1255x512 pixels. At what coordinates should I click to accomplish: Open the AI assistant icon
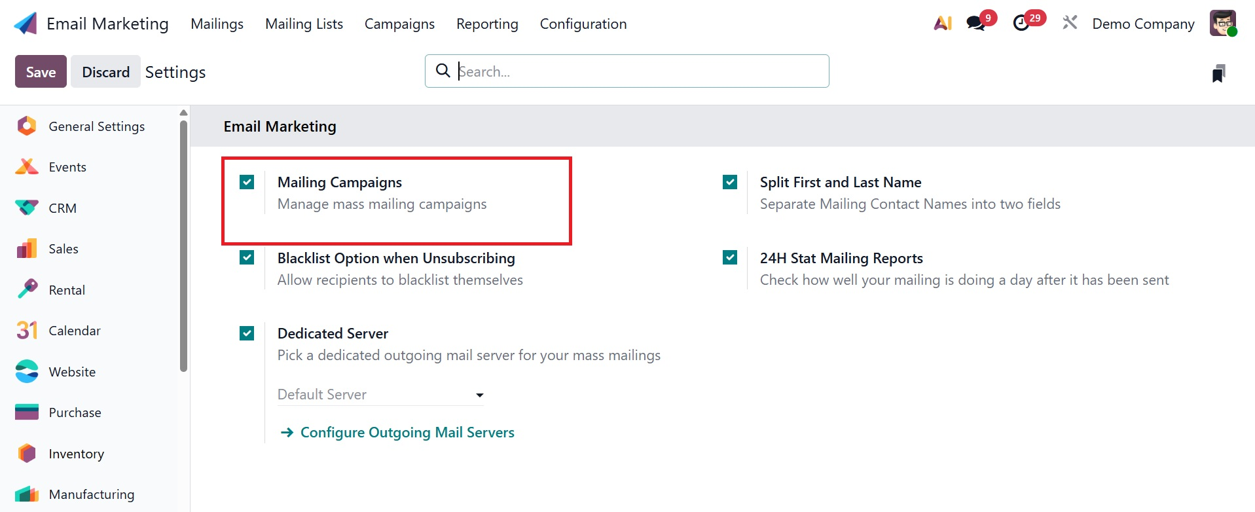(943, 24)
